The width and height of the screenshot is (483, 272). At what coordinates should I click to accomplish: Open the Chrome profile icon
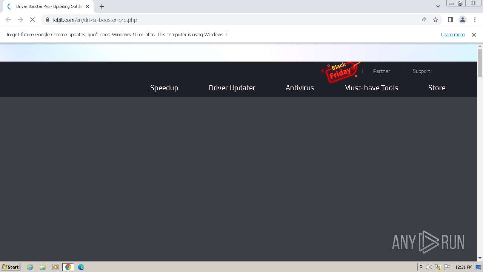point(463,20)
